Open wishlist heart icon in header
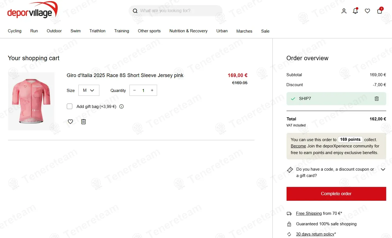Screen dimensions: 392x238 [x=367, y=11]
